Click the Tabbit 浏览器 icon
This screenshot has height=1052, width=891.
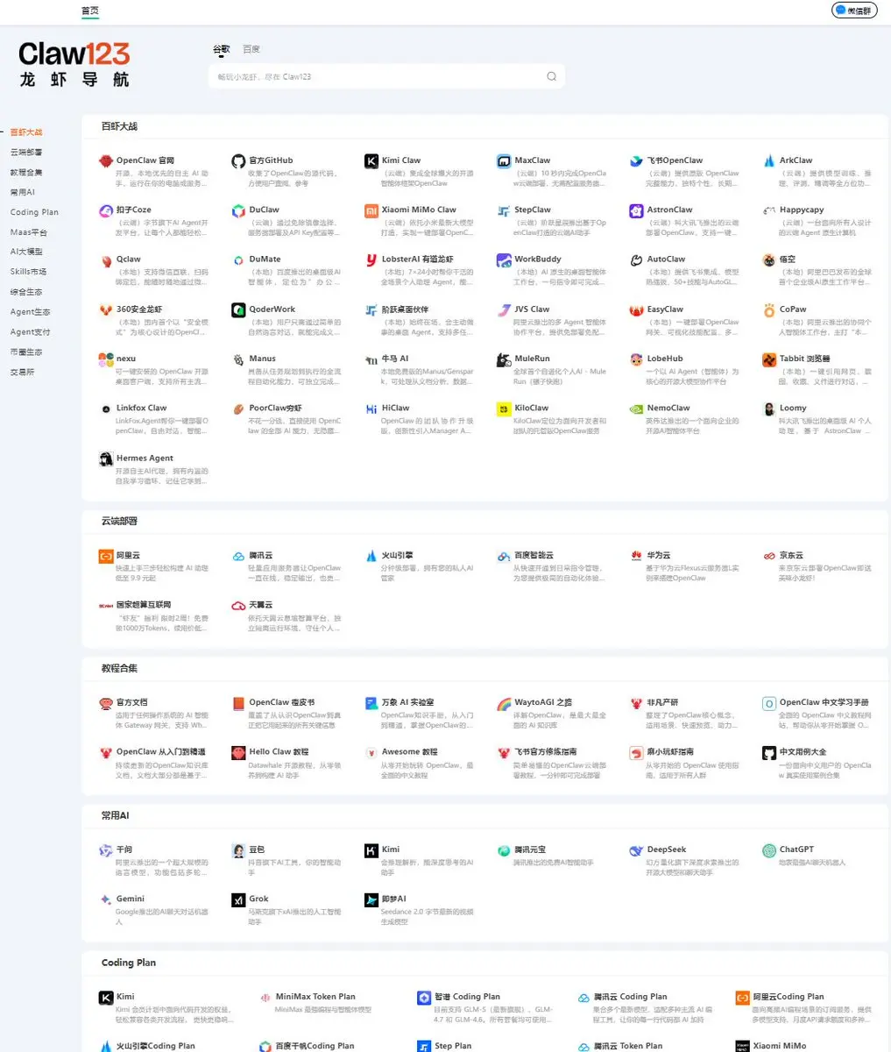click(769, 359)
